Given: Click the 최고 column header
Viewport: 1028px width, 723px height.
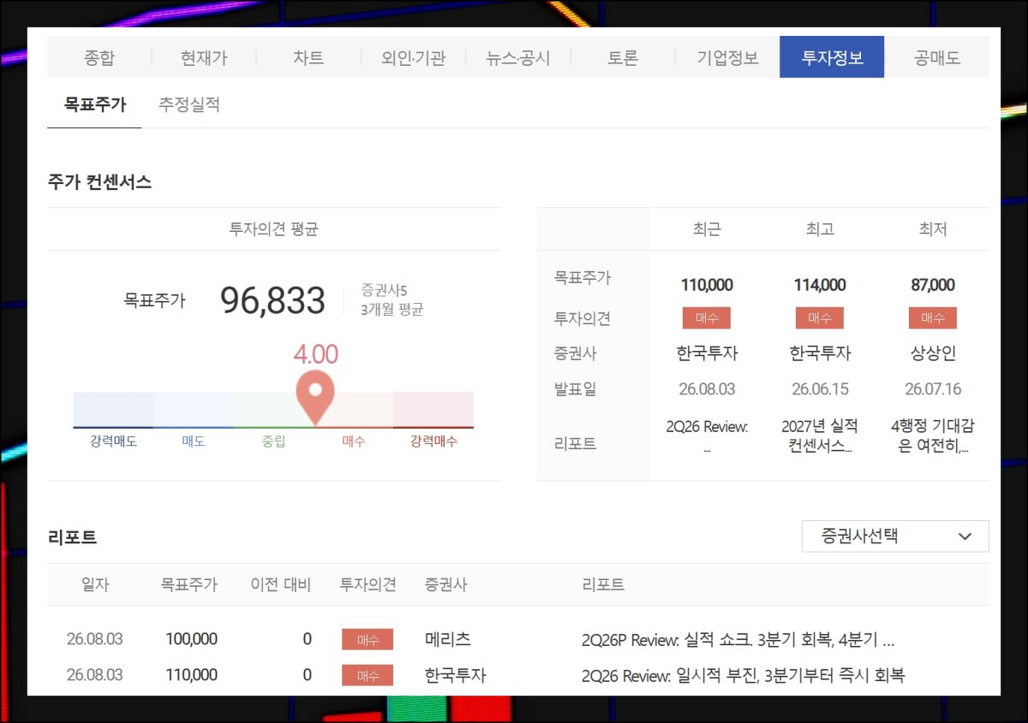Looking at the screenshot, I should click(820, 229).
